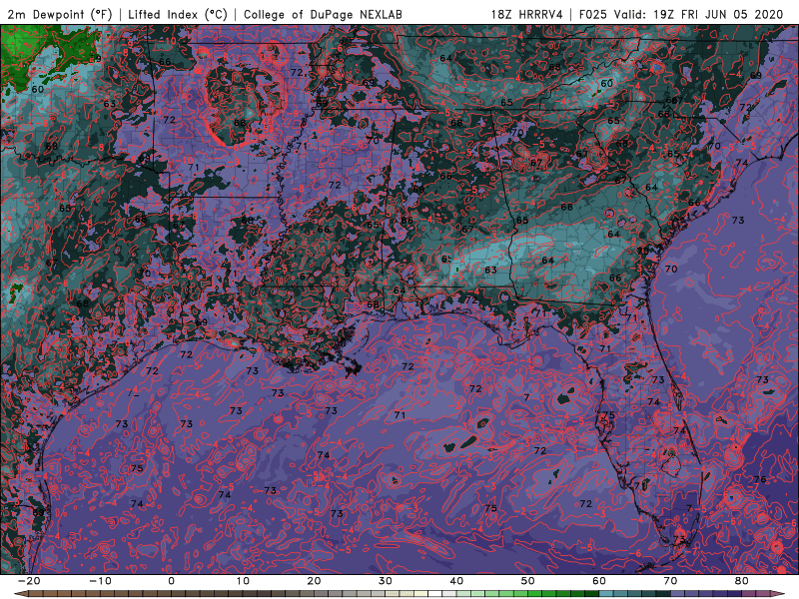
Task: Click the '10' colorbar tick label
Action: click(243, 581)
